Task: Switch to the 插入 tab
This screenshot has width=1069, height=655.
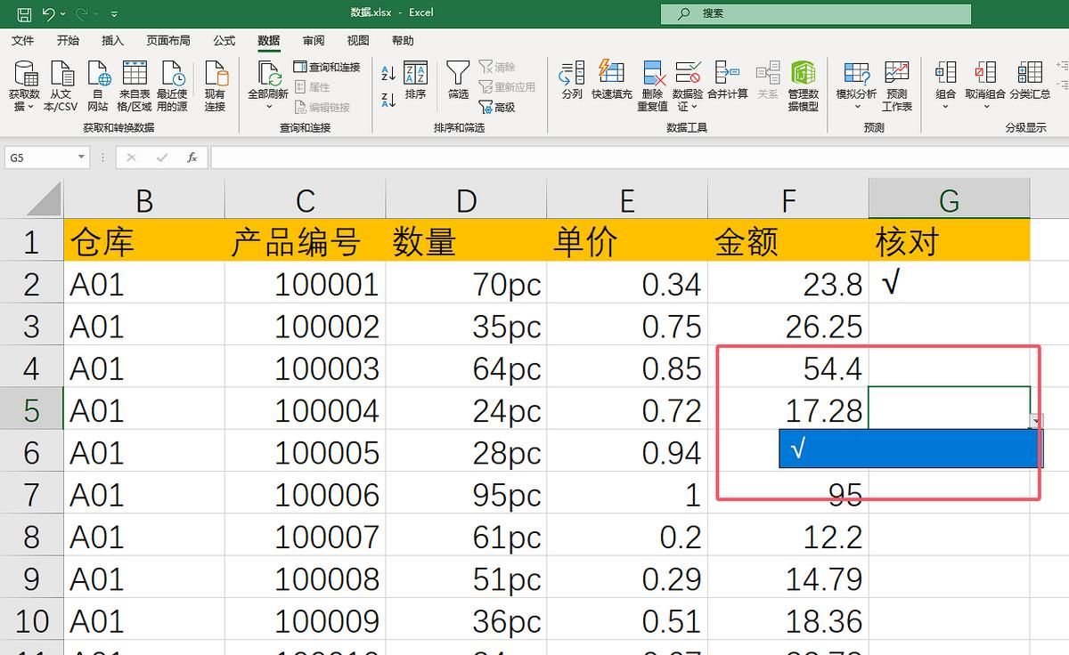Action: (x=113, y=41)
